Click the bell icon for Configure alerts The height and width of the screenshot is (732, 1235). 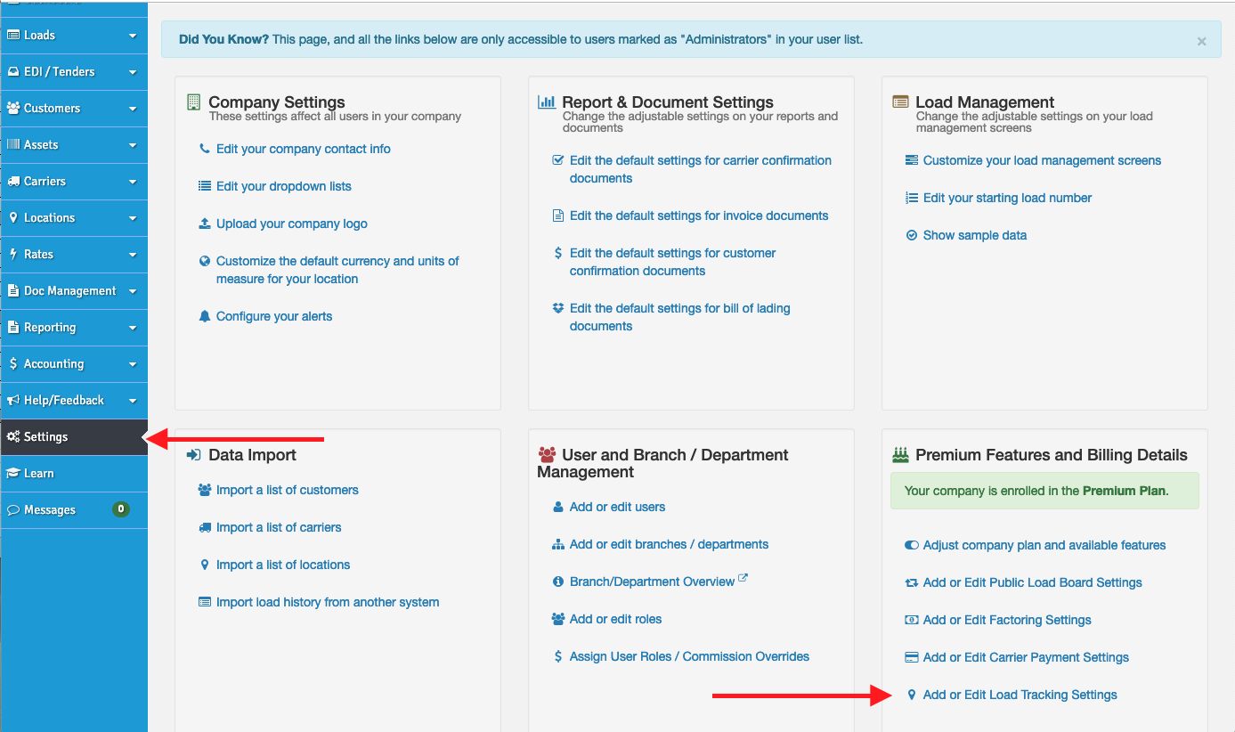[x=205, y=317]
